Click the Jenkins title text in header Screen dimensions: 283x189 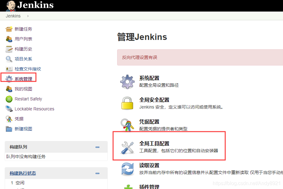tap(35, 5)
